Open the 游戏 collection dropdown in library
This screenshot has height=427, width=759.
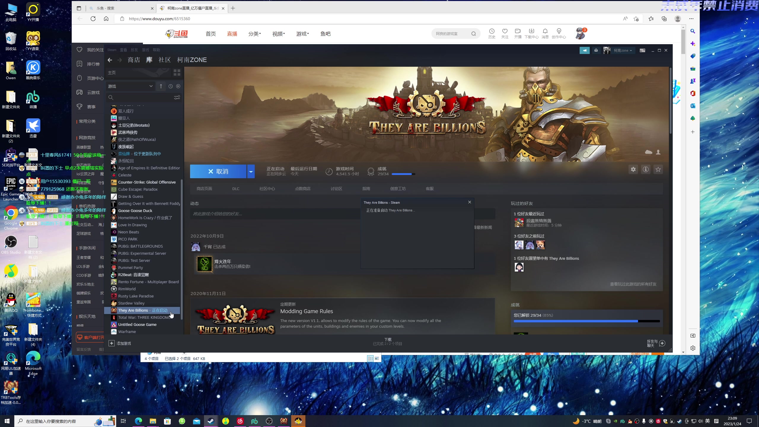coord(130,86)
